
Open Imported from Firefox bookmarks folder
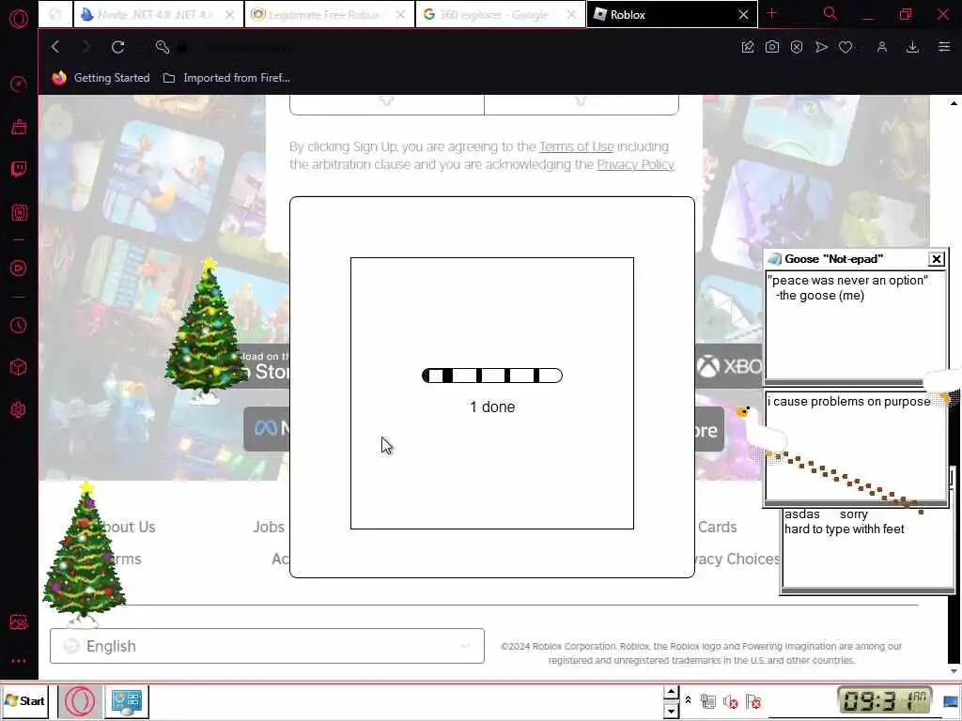click(226, 78)
